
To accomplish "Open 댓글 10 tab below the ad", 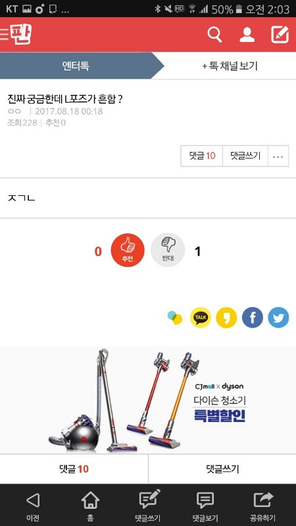I will (x=74, y=469).
